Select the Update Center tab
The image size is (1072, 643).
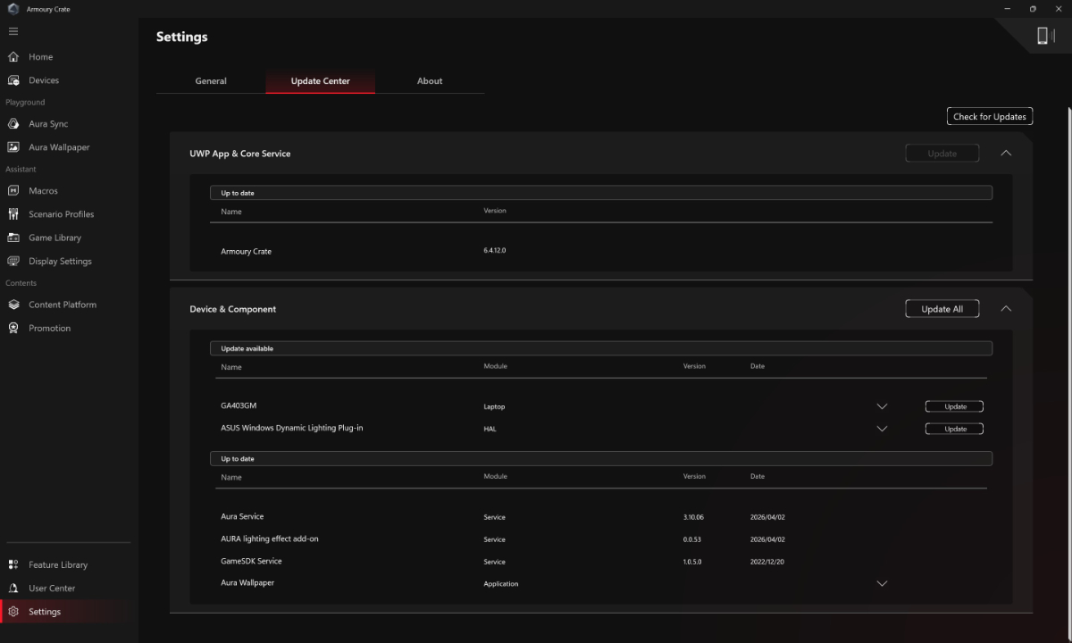(321, 81)
